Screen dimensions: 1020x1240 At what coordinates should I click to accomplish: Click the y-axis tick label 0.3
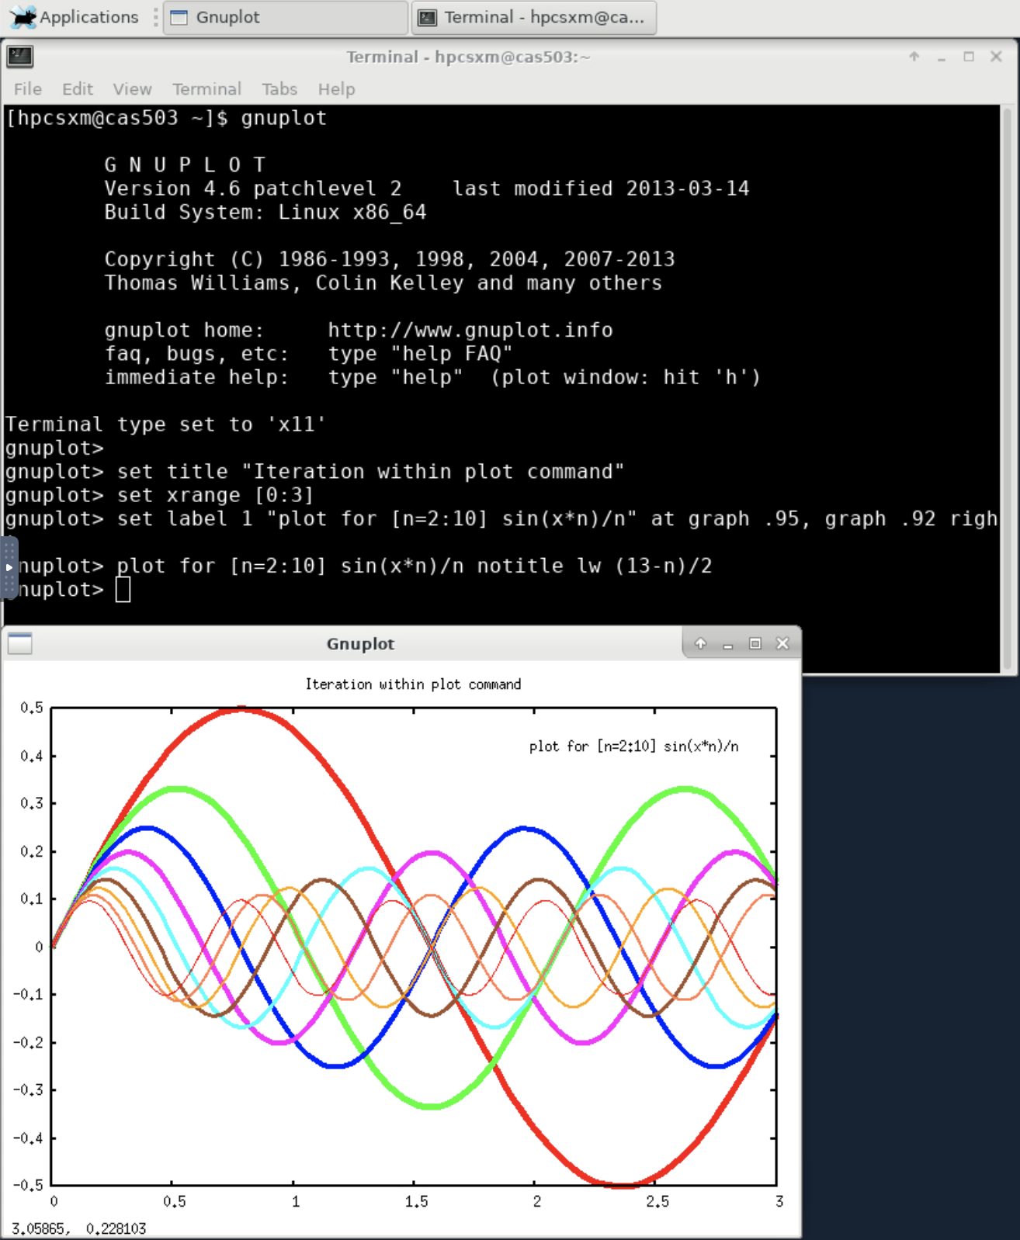click(x=32, y=803)
